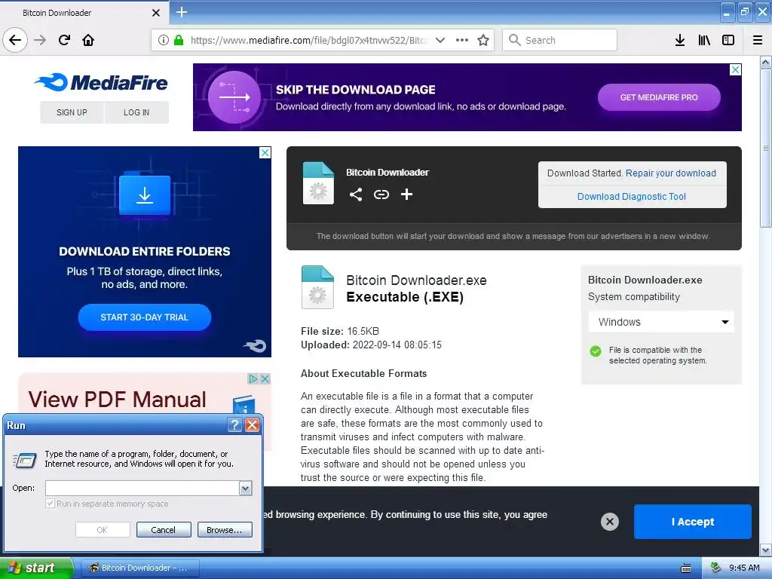Viewport: 772px width, 579px height.
Task: Click Browse... in the Run dialog
Action: (225, 530)
